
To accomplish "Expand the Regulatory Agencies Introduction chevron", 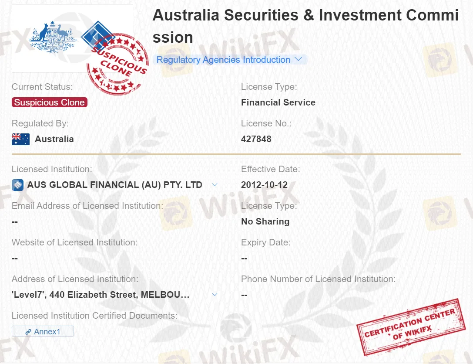I will click(299, 59).
